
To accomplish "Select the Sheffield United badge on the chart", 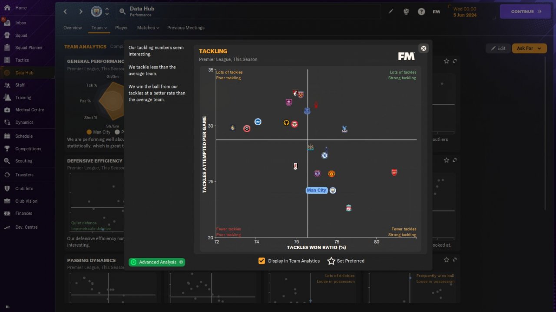I will 247,128.
